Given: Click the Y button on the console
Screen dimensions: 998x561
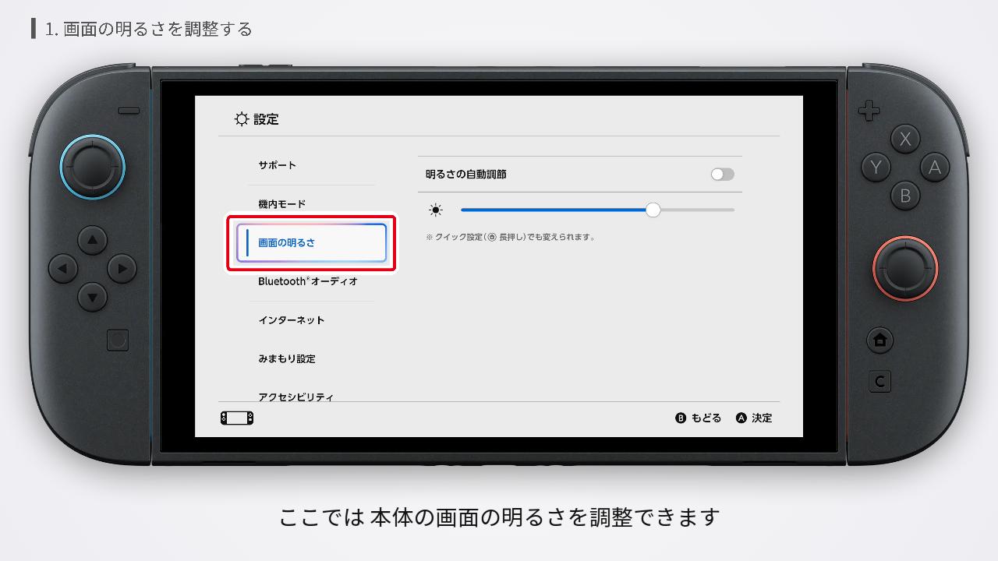Looking at the screenshot, I should [x=876, y=168].
